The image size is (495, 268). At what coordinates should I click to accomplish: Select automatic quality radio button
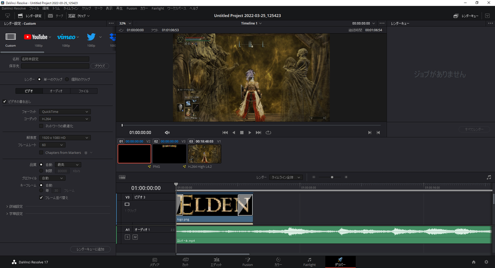click(41, 164)
